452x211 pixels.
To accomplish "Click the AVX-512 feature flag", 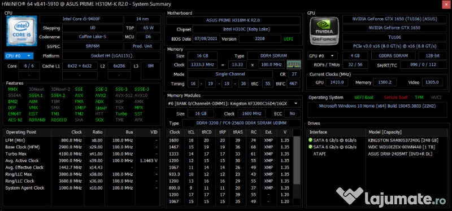I will coord(123,95).
